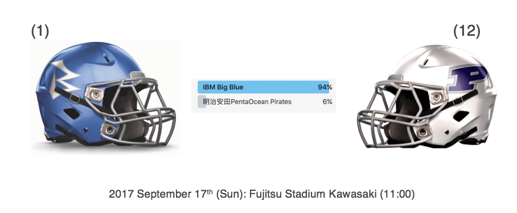Click the 6% poll result value

pyautogui.click(x=327, y=102)
